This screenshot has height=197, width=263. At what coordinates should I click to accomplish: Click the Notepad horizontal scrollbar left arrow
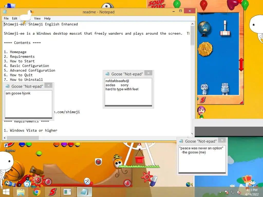pos(5,138)
